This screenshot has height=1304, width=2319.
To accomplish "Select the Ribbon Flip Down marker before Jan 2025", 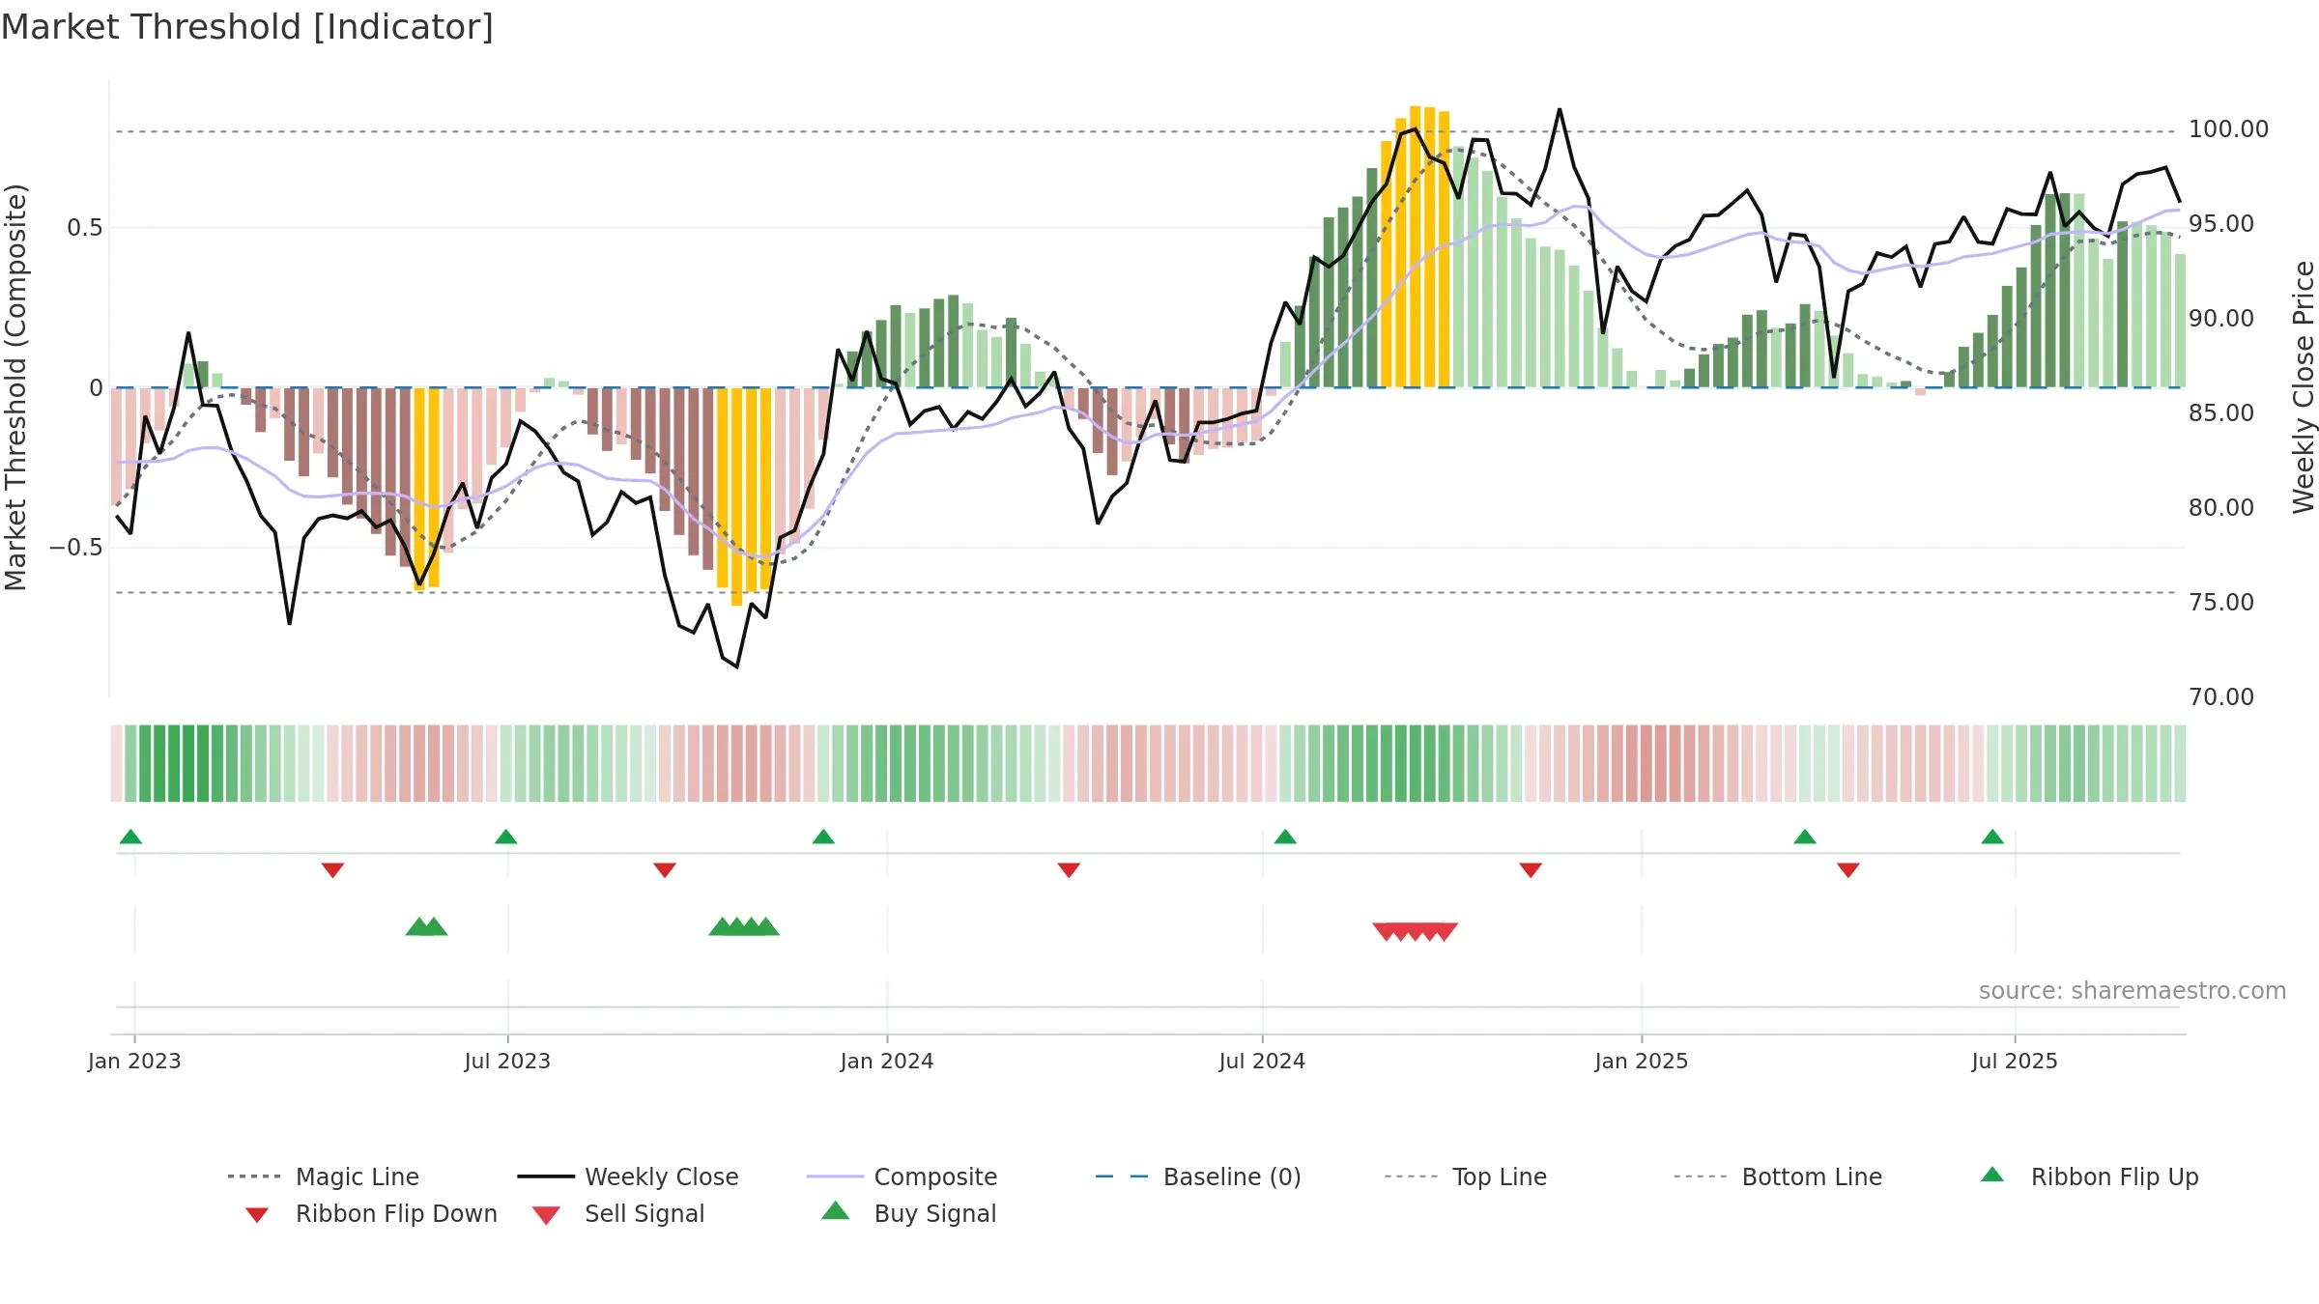I will (1531, 870).
